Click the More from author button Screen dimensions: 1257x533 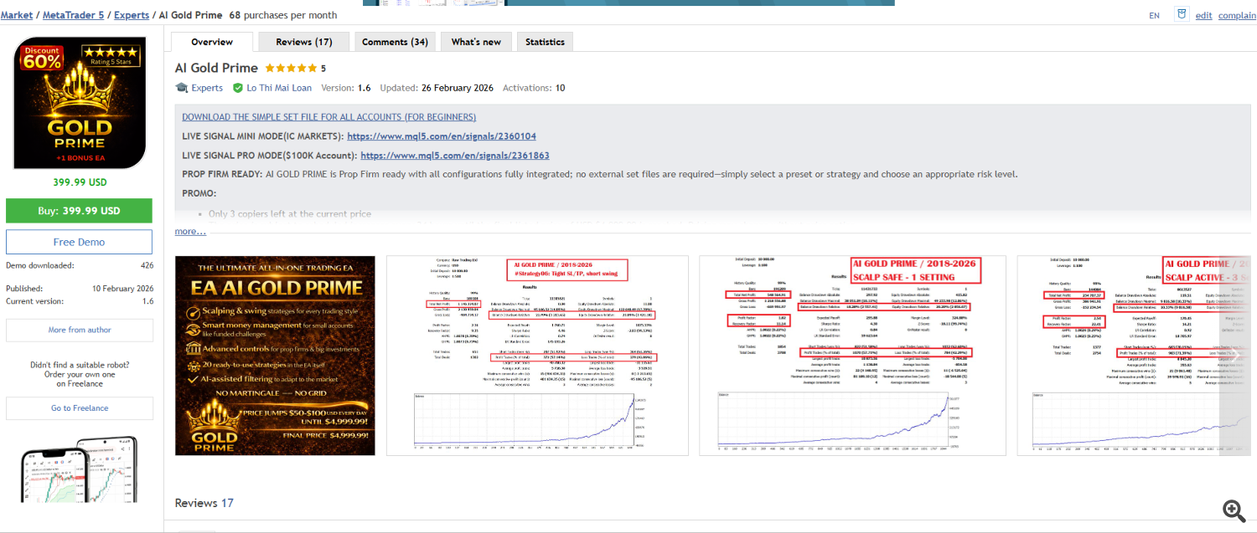(80, 330)
